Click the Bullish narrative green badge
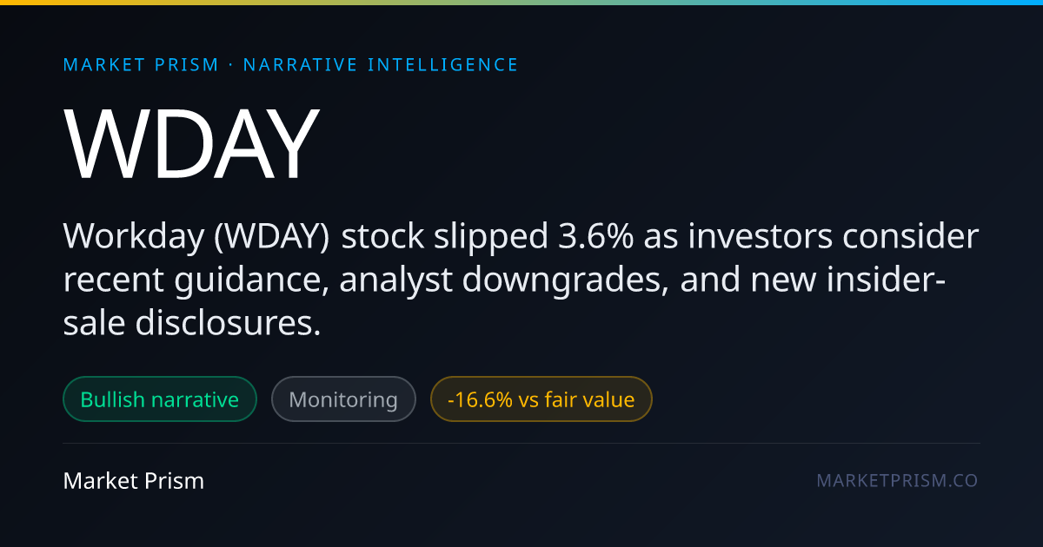The image size is (1043, 547). 160,399
